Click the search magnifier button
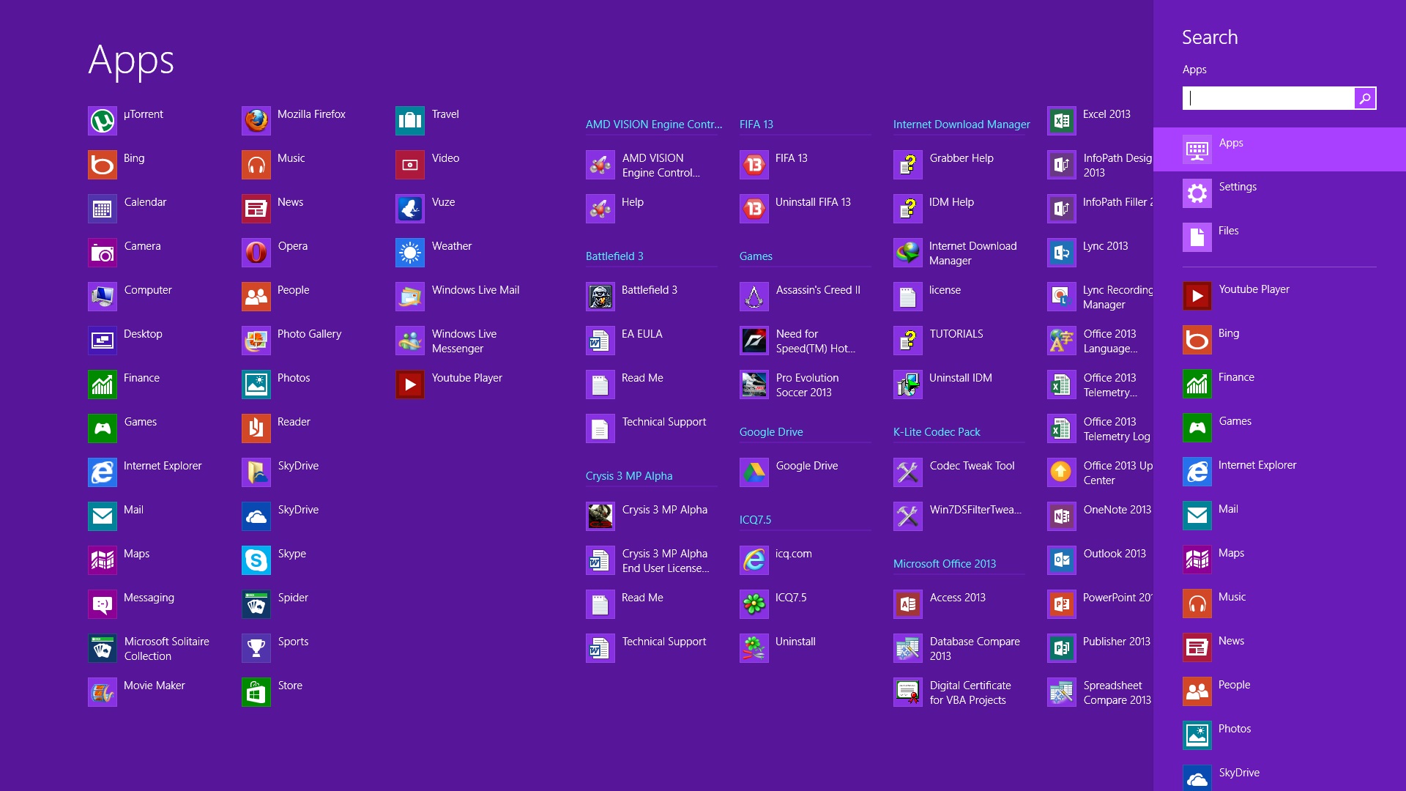Viewport: 1406px width, 791px height. click(x=1365, y=98)
